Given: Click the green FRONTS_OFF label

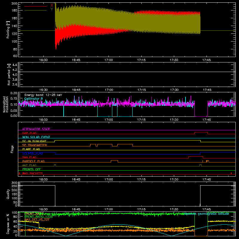Looking at the screenshot, I should pos(32,169).
